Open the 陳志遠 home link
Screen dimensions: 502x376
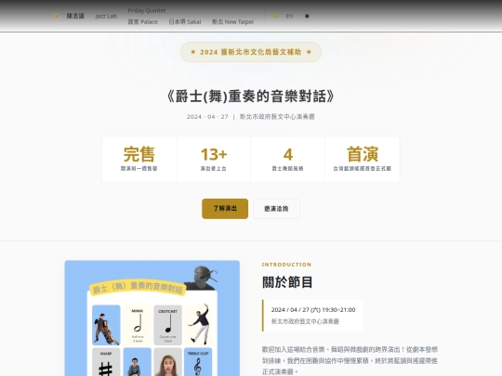coord(75,16)
